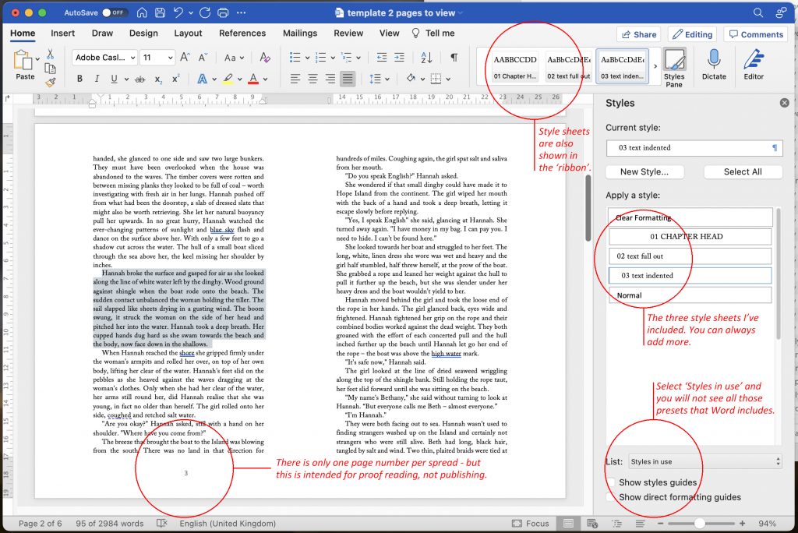Open Change Case Aa dropdown

234,58
